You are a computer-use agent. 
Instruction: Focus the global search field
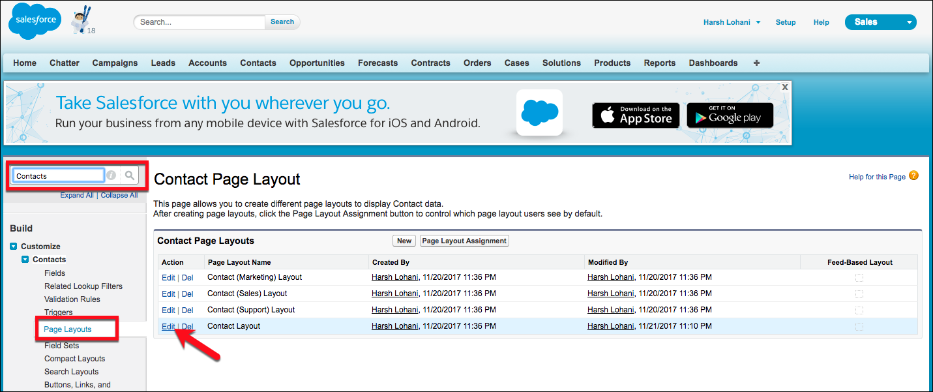[x=200, y=22]
